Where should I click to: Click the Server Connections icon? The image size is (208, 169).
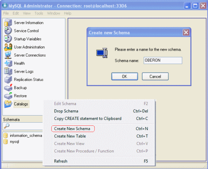click(8, 55)
